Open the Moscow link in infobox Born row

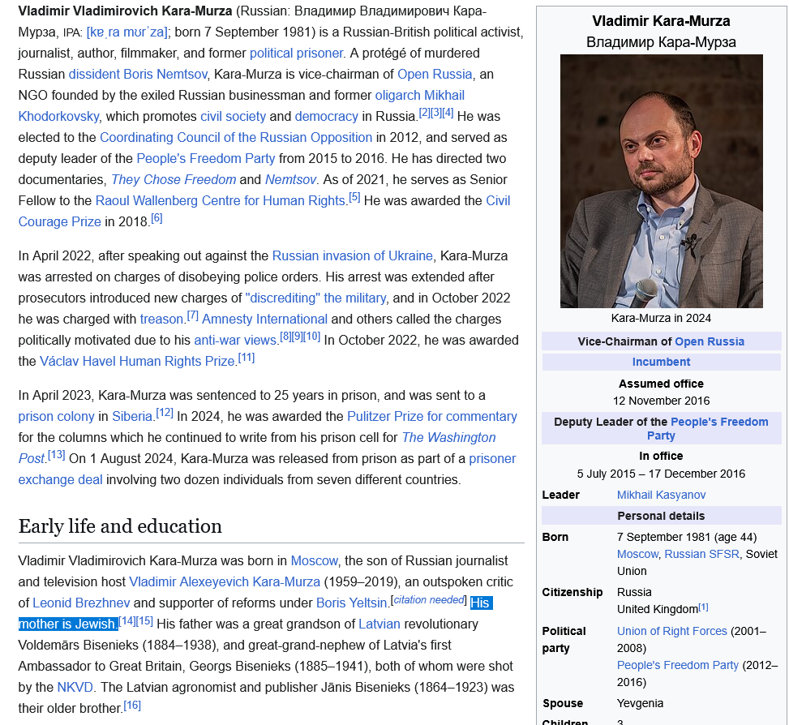tap(637, 555)
